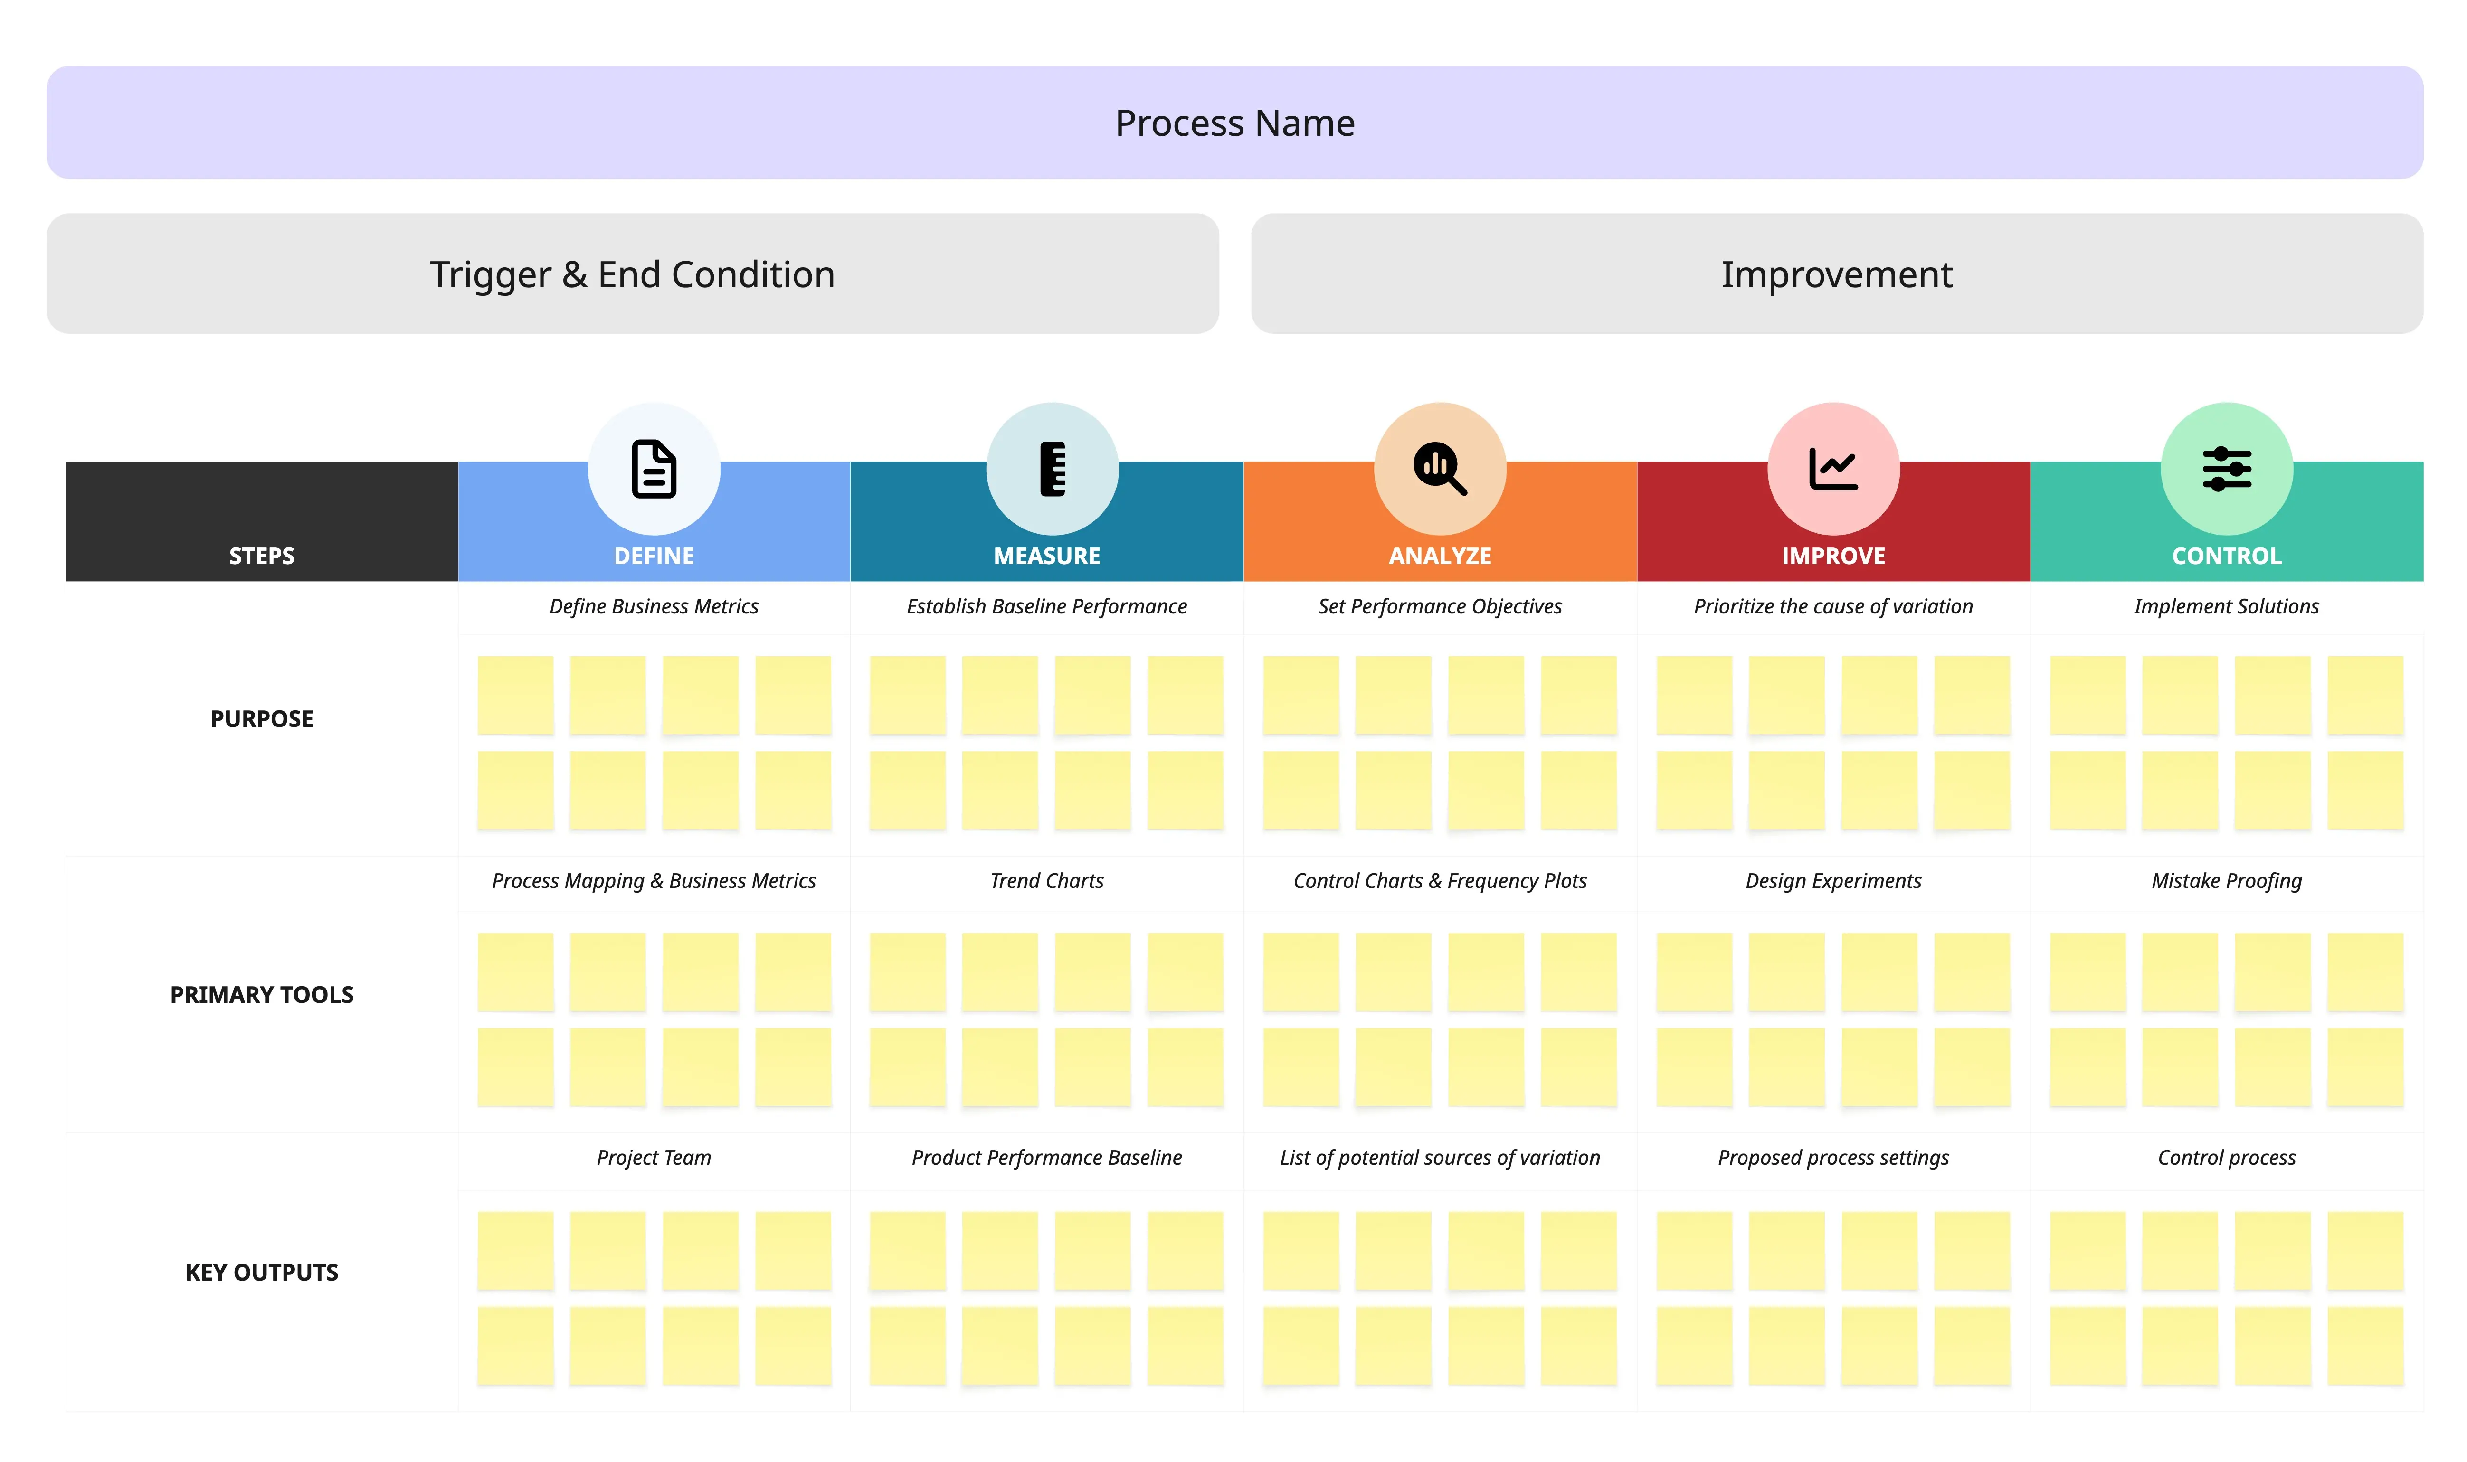Image resolution: width=2467 pixels, height=1462 pixels.
Task: Click the KEY OUTPUTS row label
Action: click(262, 1272)
